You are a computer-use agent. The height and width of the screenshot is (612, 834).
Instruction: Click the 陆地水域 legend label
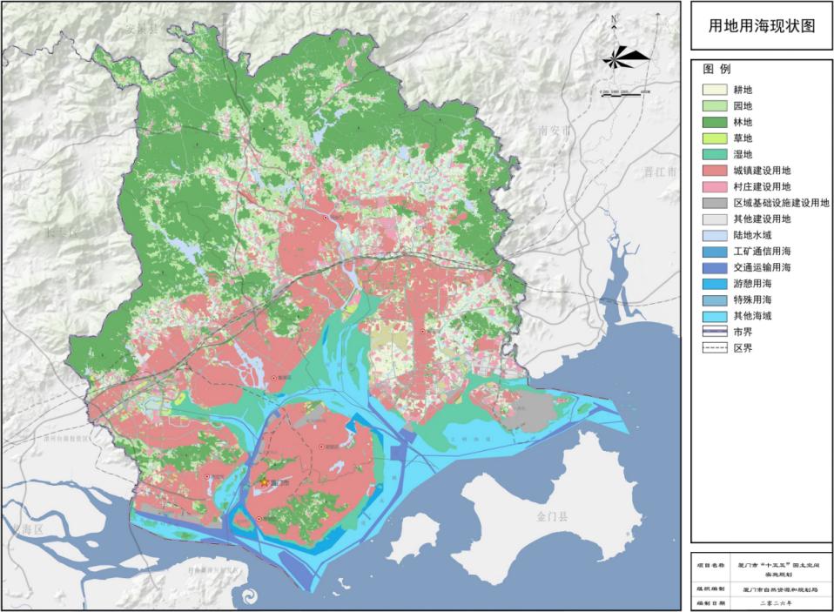pyautogui.click(x=752, y=235)
